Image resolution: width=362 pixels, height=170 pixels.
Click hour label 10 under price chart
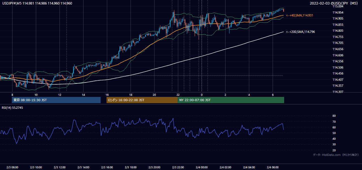(x=36, y=95)
